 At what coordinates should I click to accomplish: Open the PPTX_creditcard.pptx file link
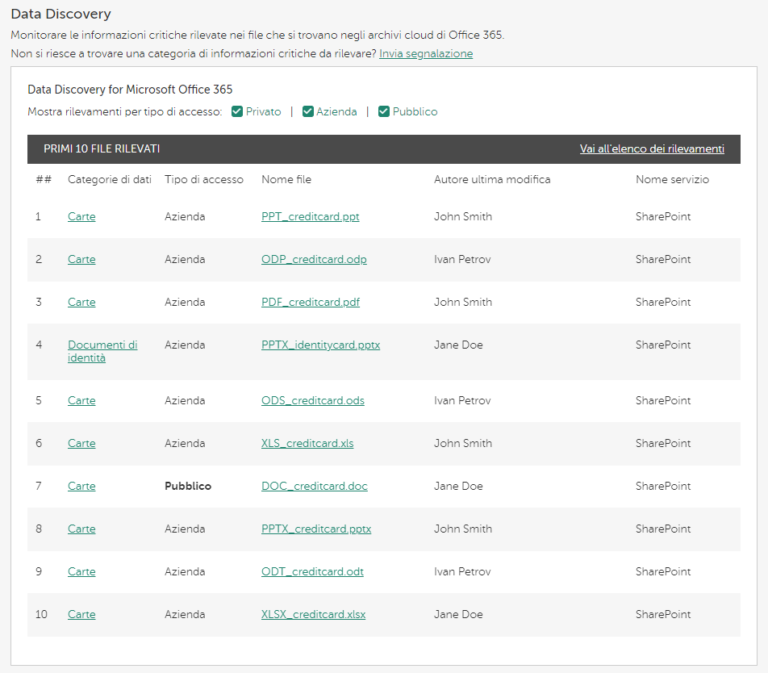tap(316, 529)
